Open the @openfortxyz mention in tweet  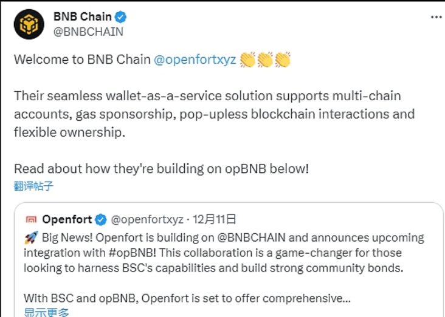pos(195,60)
